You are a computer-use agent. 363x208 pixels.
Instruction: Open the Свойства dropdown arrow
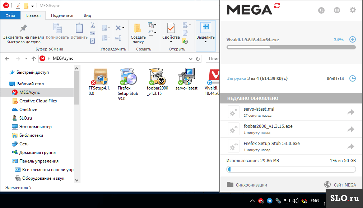[171, 42]
